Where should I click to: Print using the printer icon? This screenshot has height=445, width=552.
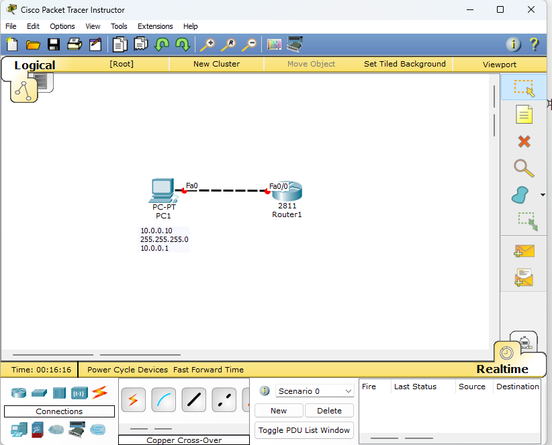(x=75, y=44)
